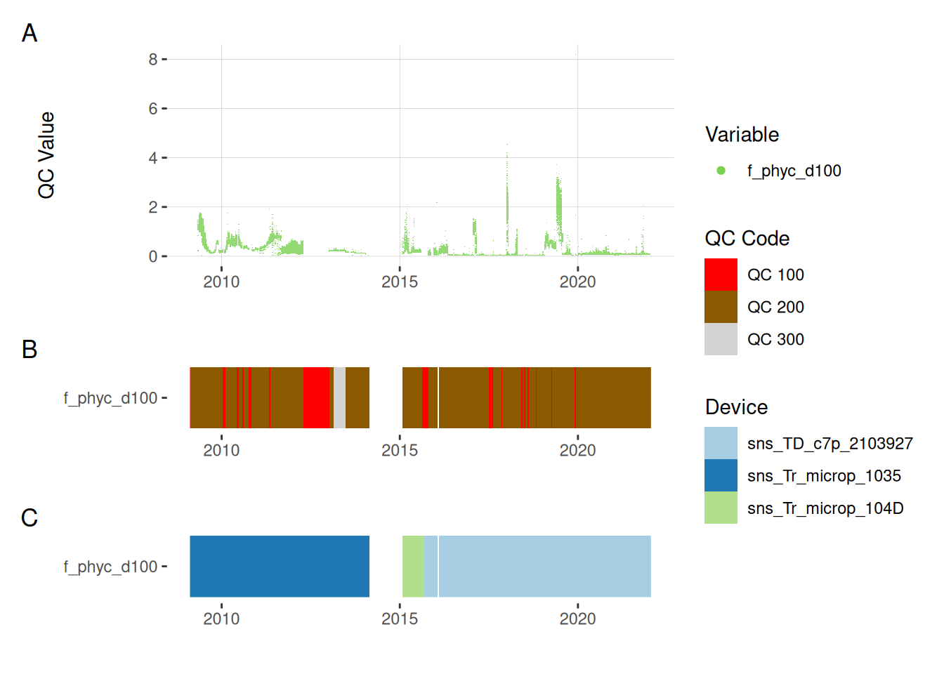Click the 2010 tick label in panel C
Screen dimensions: 944x674
(x=221, y=619)
